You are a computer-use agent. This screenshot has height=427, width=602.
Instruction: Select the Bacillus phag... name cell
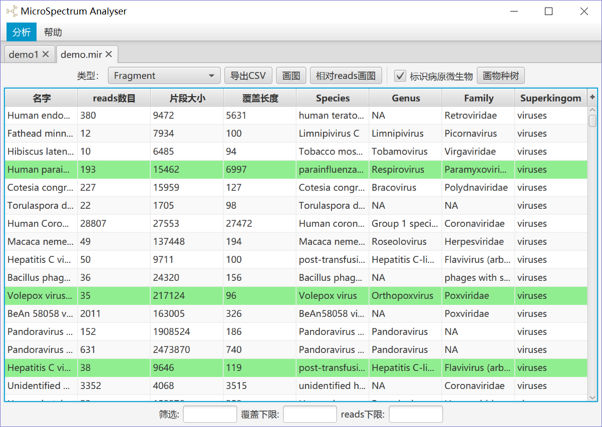click(x=41, y=278)
